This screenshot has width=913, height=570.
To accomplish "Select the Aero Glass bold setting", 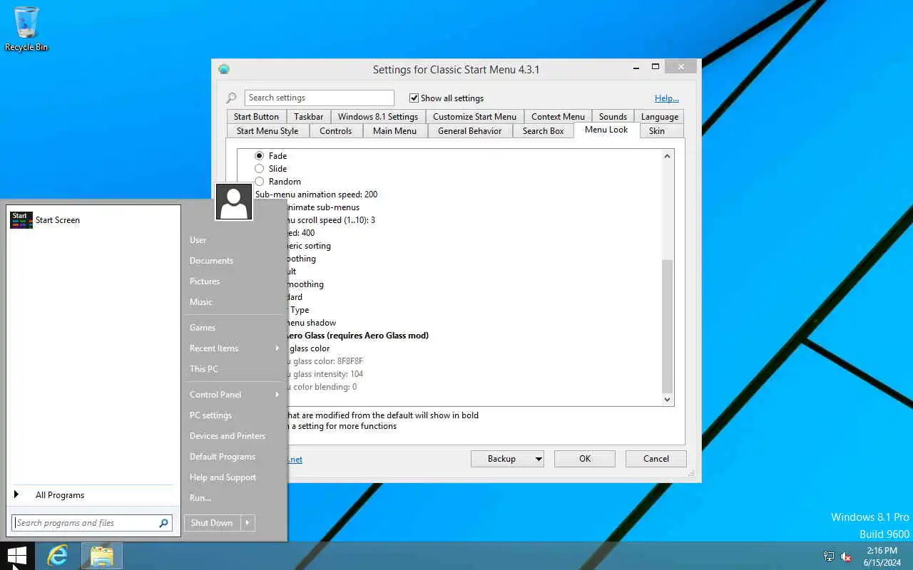I will (x=359, y=336).
